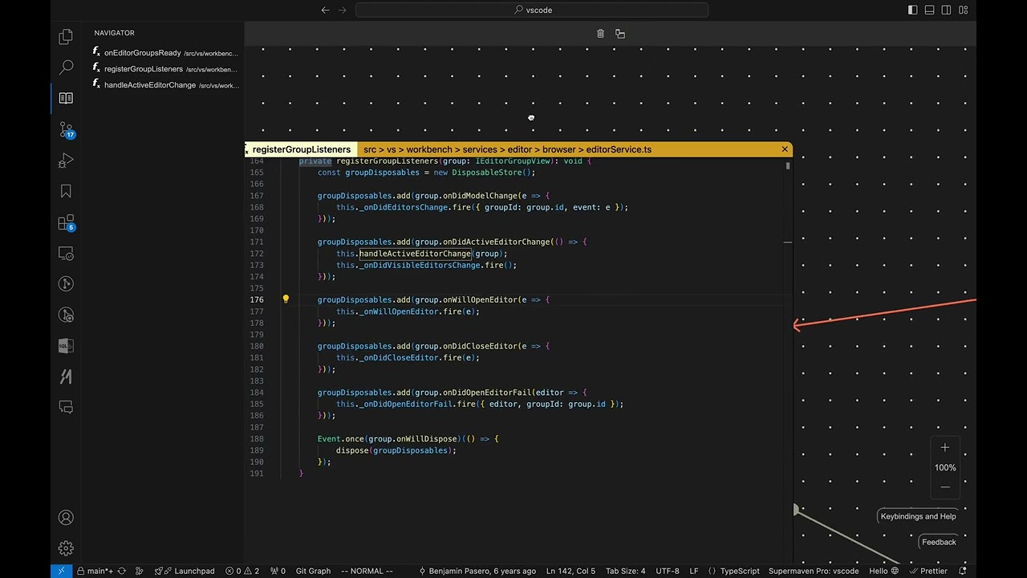Click the trash icon above the canvas
Image resolution: width=1027 pixels, height=578 pixels.
[600, 34]
